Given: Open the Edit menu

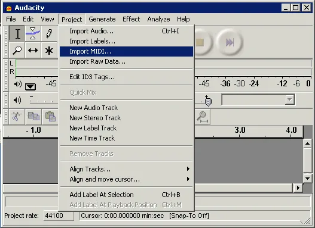Looking at the screenshot, I should click(28, 19).
